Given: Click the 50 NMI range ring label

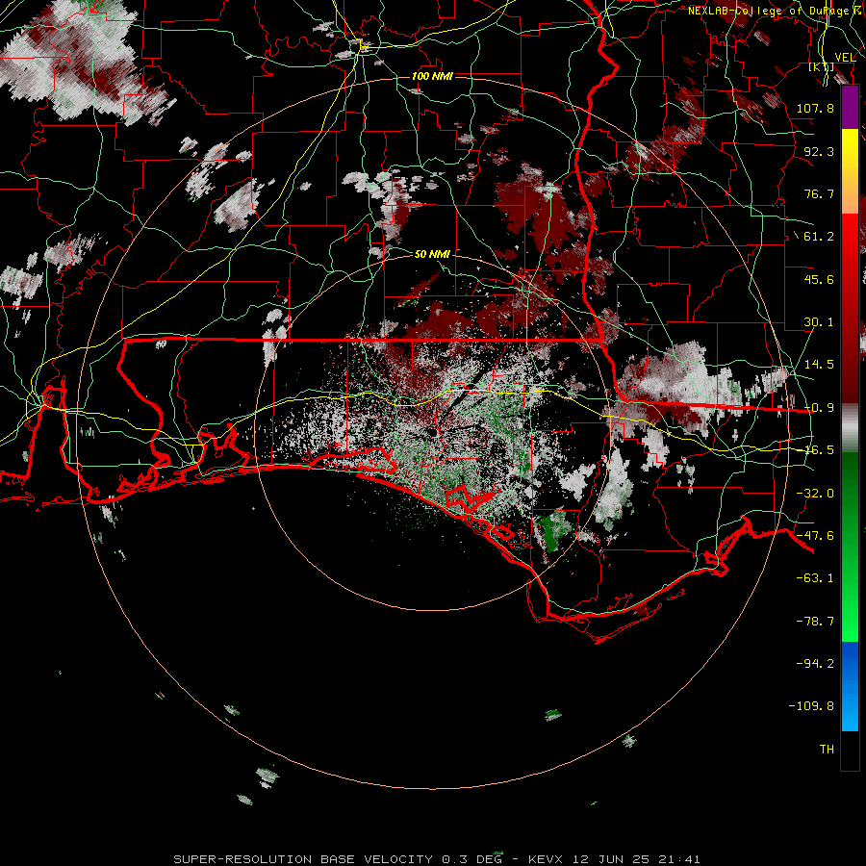Looking at the screenshot, I should click(432, 254).
